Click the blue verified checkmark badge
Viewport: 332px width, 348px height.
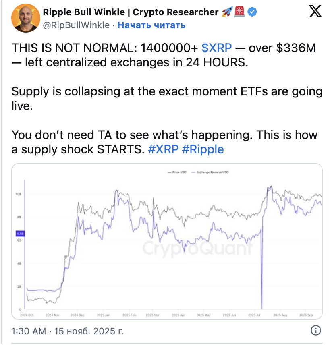[253, 12]
